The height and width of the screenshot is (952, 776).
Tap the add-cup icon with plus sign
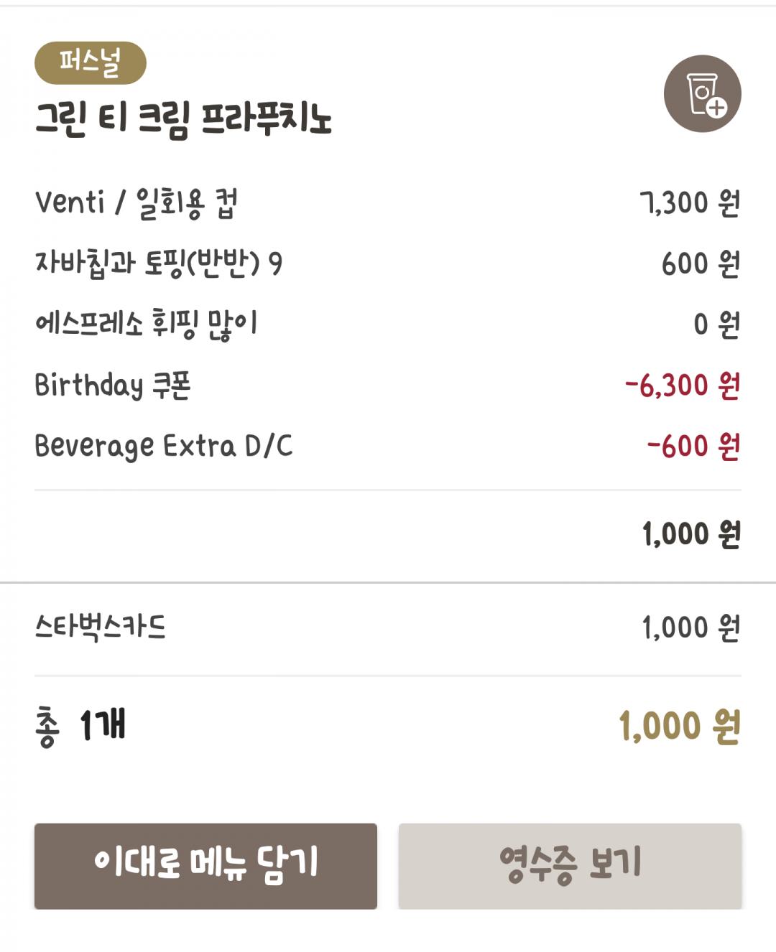(x=702, y=93)
